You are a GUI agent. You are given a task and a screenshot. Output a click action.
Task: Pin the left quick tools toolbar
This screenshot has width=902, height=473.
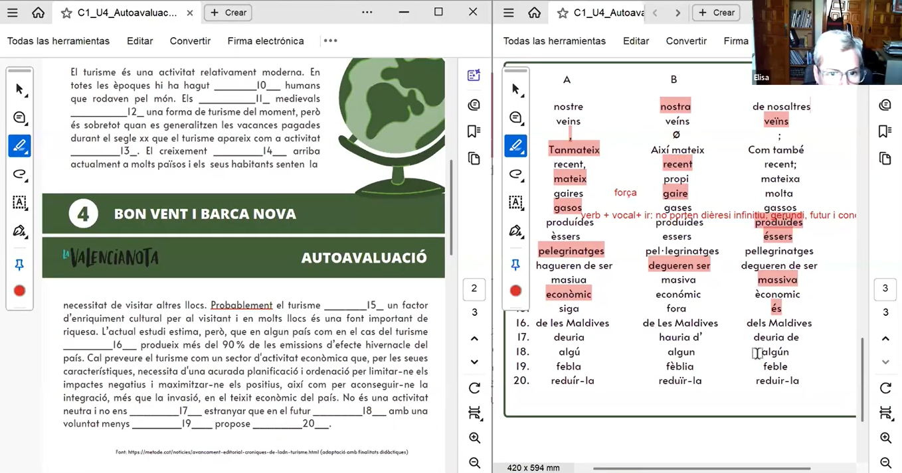pos(19,265)
